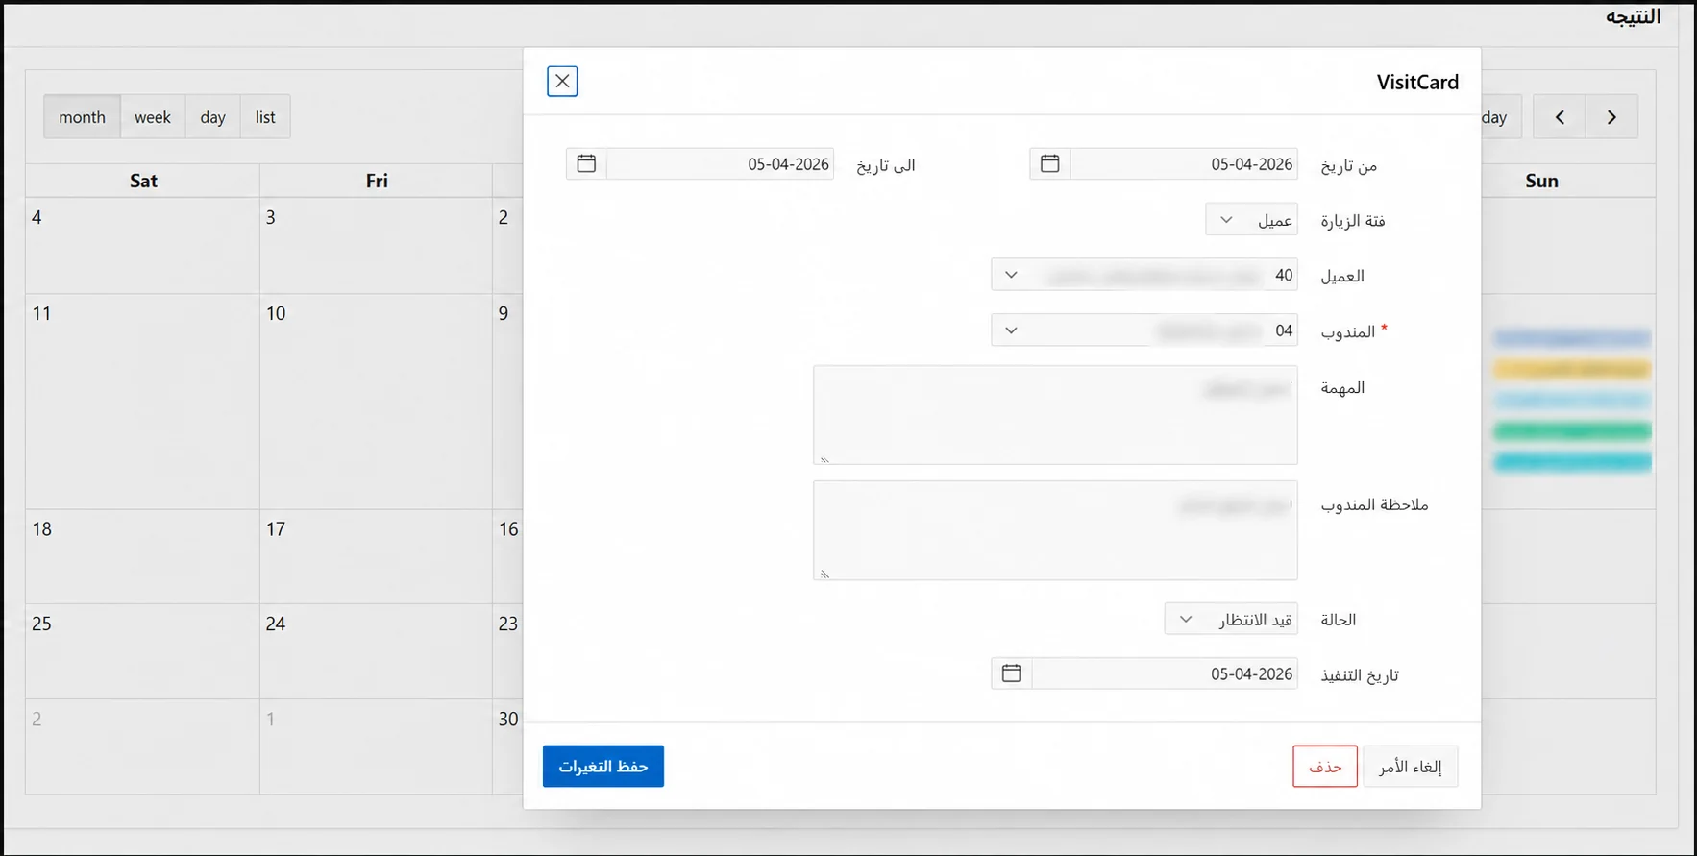Click the تاريخ التنفيذ date field

pos(1165,673)
